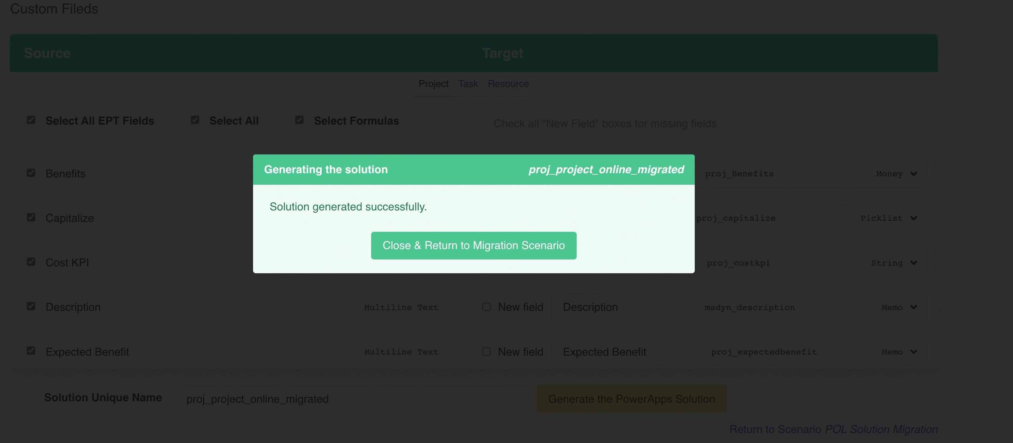Click Close & Return to Migration Scenario
Viewport: 1013px width, 443px height.
coord(474,245)
